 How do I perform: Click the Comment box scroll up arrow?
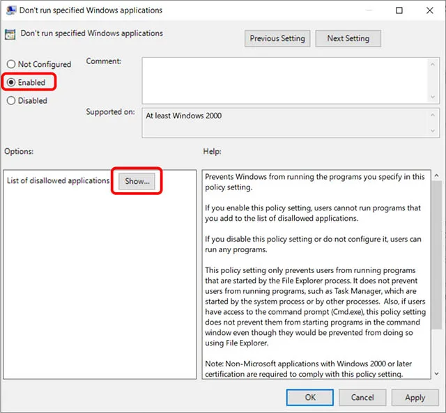433,65
